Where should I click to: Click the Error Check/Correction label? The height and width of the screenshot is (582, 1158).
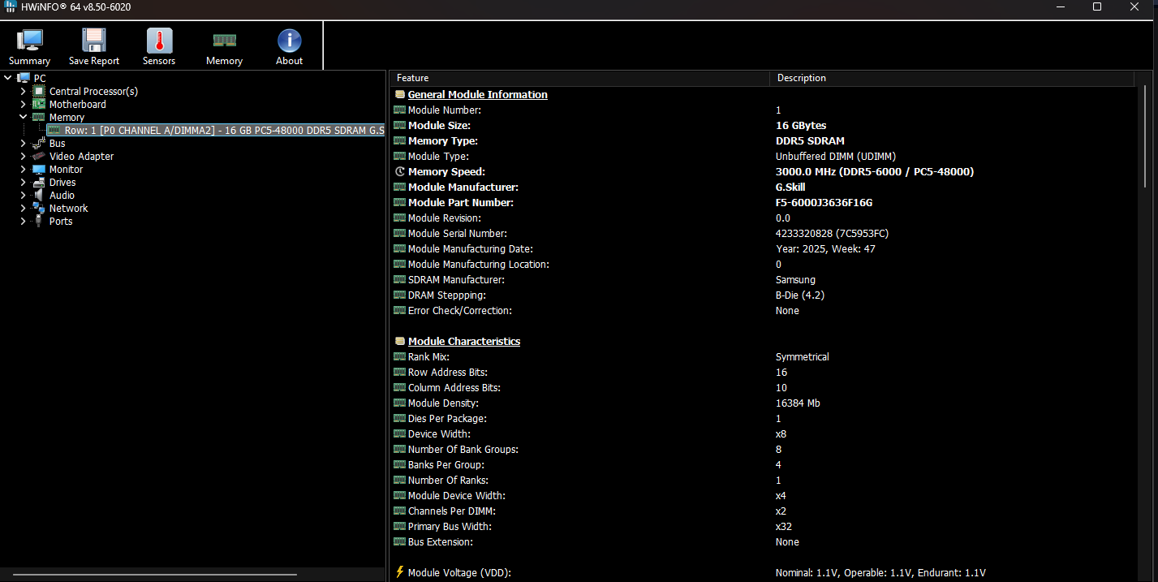point(459,310)
